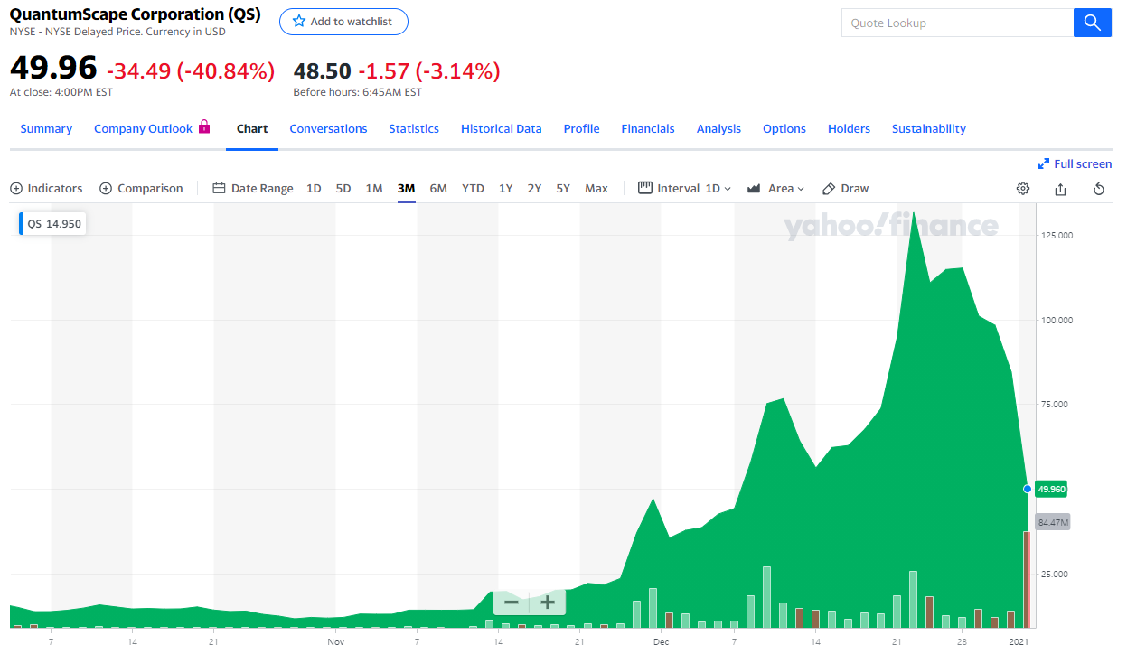Click the share chart icon
This screenshot has width=1127, height=654.
pos(1060,189)
